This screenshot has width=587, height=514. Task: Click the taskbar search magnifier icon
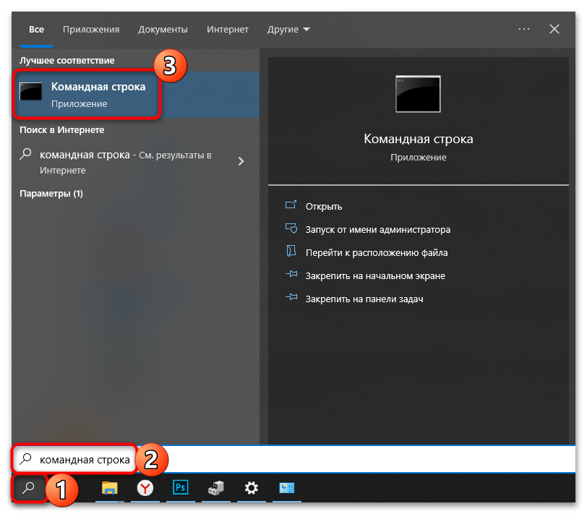point(29,489)
